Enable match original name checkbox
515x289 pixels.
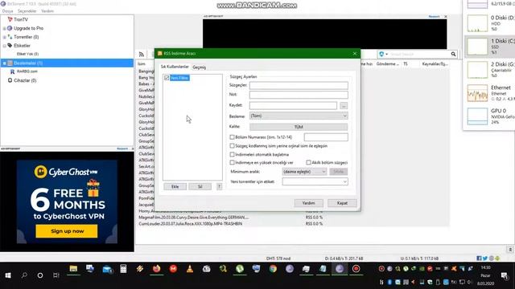232,146
